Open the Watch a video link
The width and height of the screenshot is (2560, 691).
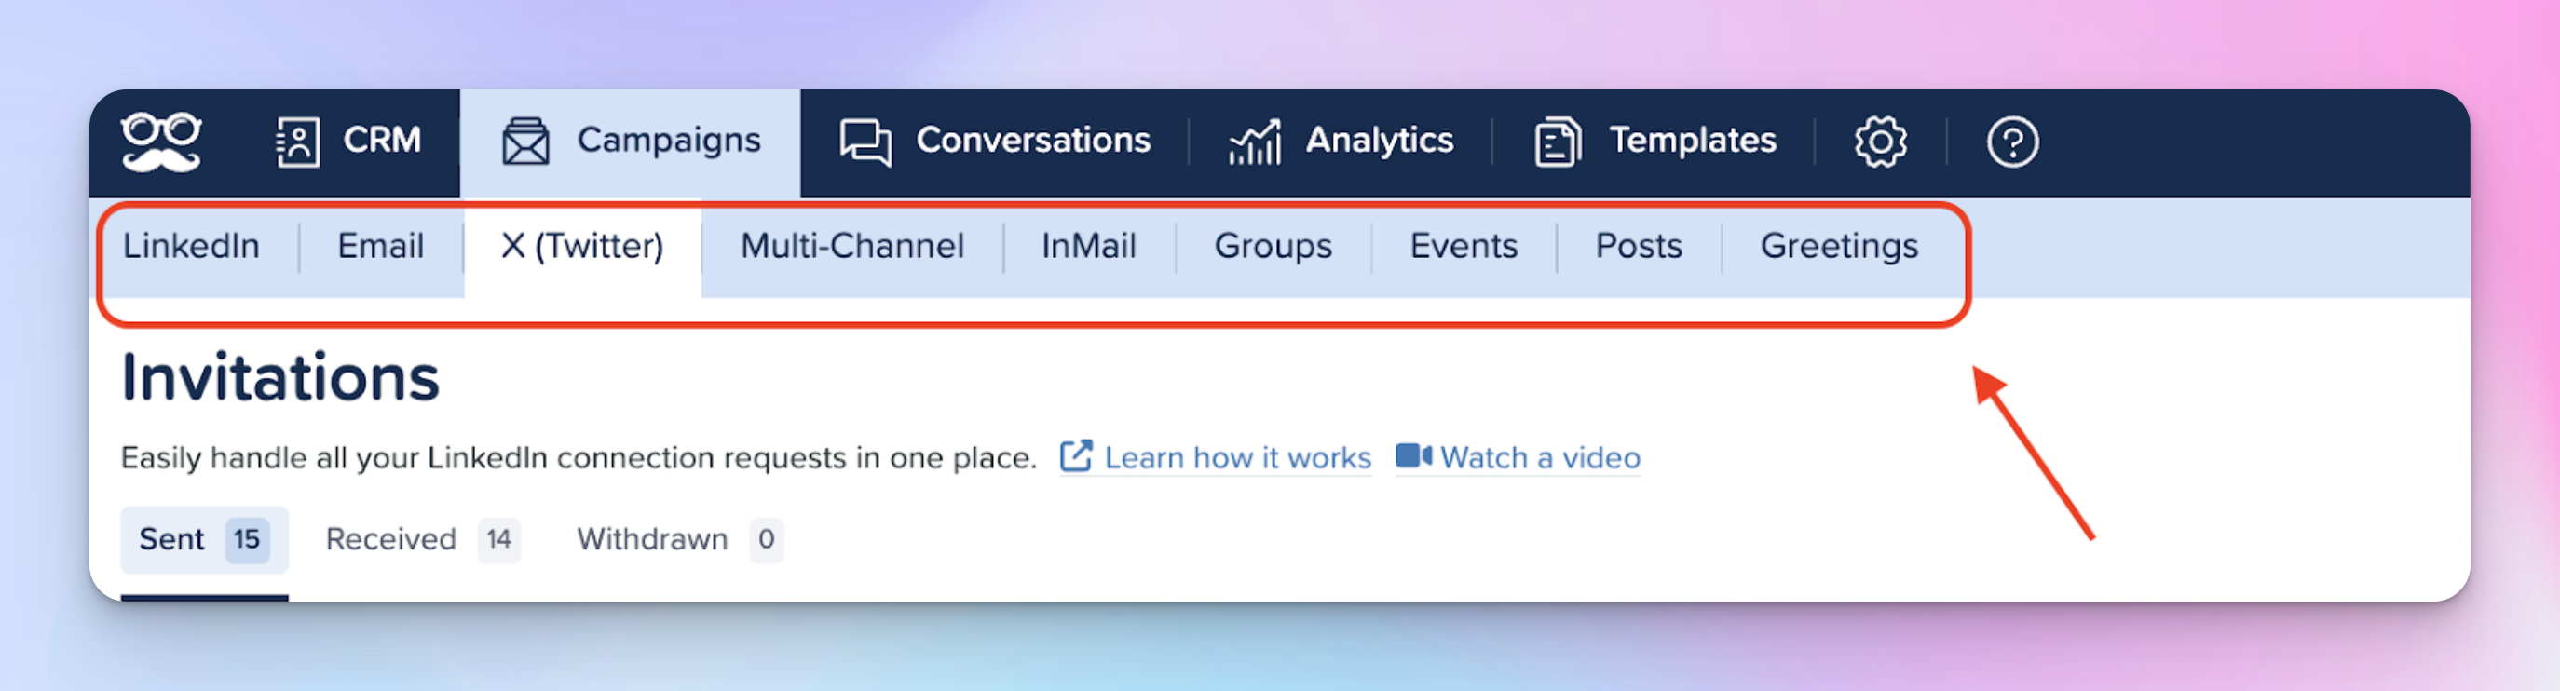1540,457
